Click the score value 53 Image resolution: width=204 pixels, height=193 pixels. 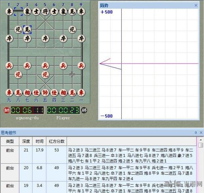pos(57,150)
